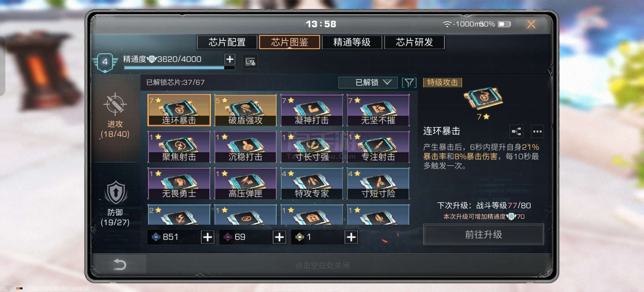Click the back arrow at bottom left
This screenshot has width=644, height=292.
pyautogui.click(x=120, y=264)
